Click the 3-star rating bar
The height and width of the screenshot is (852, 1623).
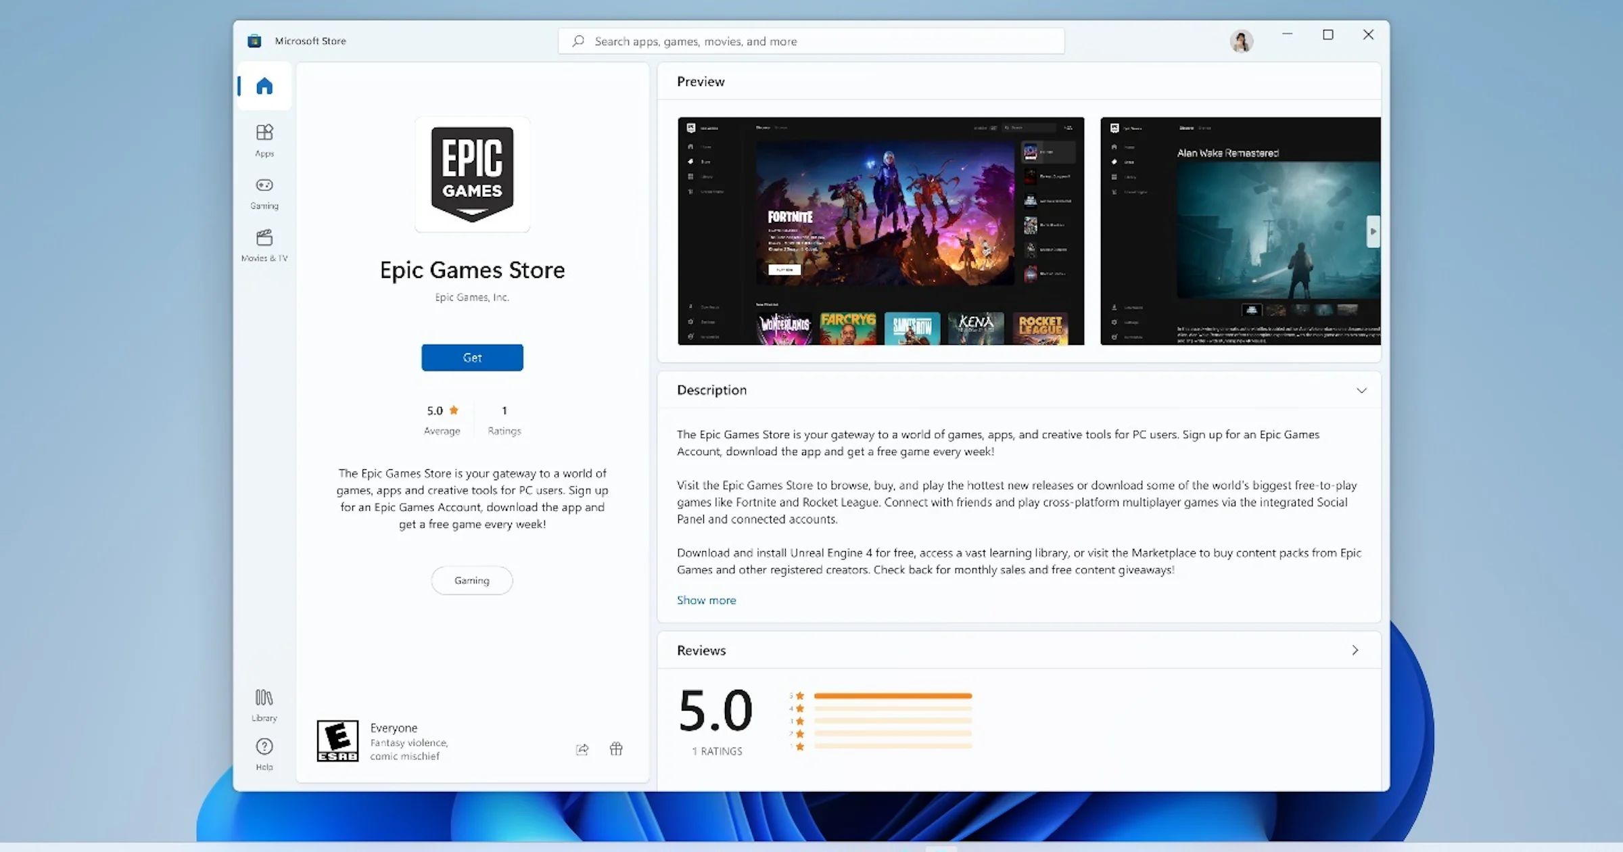pyautogui.click(x=893, y=721)
